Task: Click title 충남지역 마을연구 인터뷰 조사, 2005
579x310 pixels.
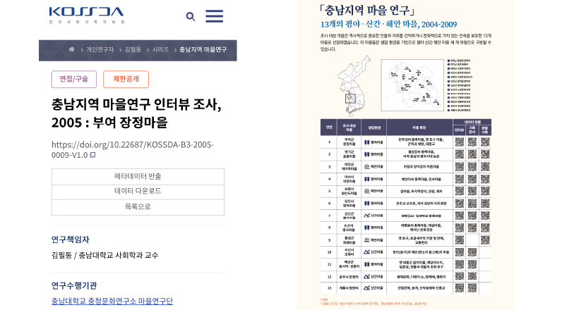Action: tap(136, 113)
